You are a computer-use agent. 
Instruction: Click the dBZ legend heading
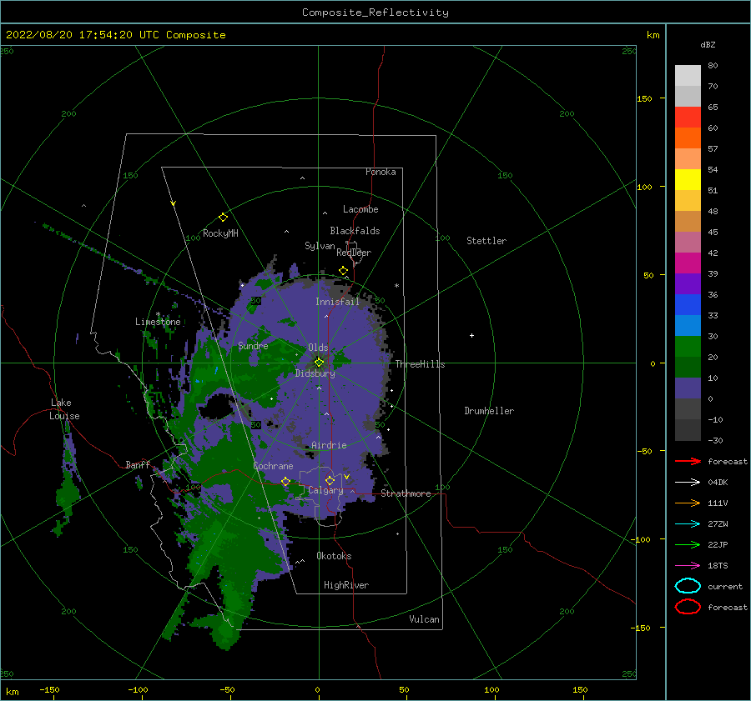pos(708,44)
